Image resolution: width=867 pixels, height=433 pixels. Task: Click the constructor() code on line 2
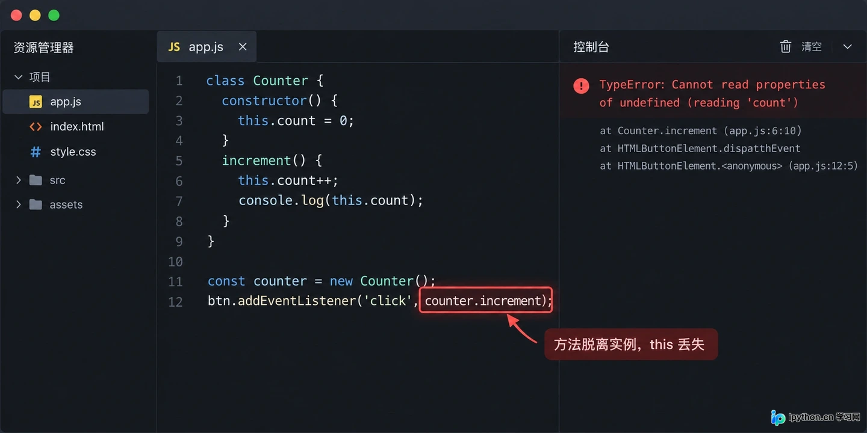[x=279, y=100]
